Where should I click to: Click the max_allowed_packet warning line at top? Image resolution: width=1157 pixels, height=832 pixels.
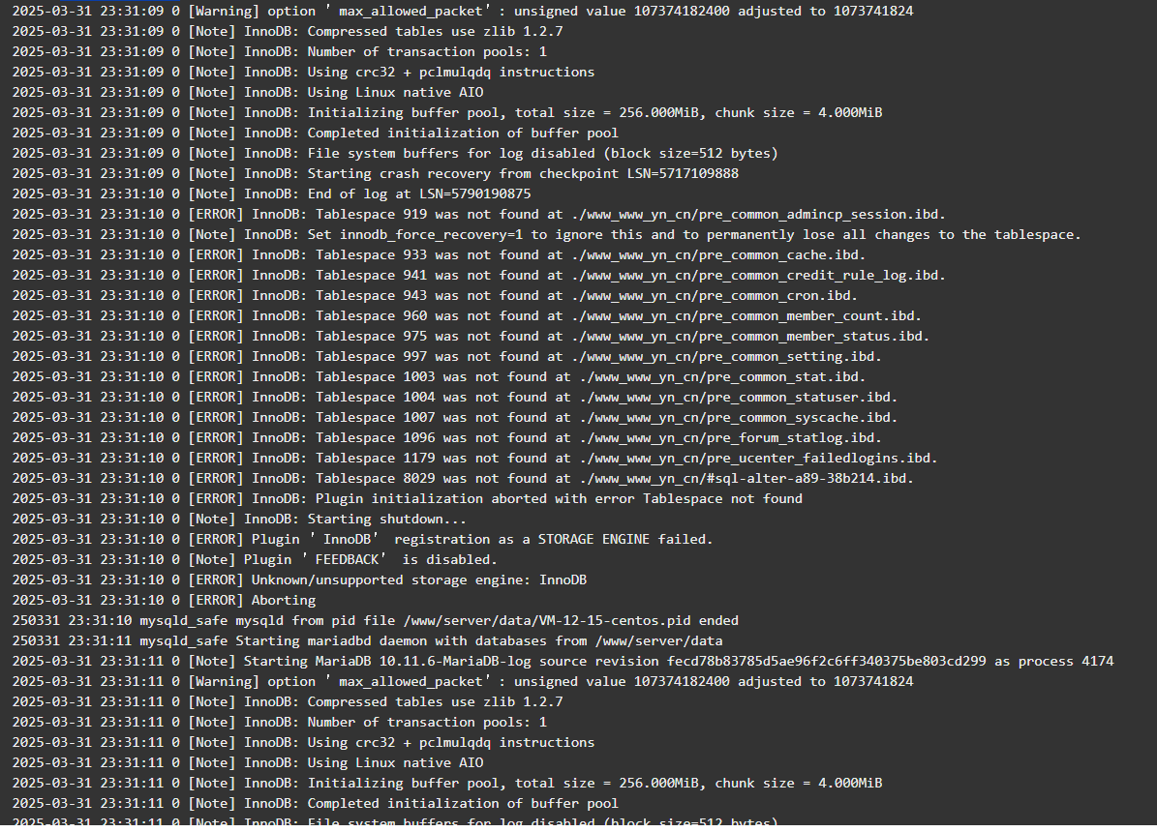click(463, 11)
